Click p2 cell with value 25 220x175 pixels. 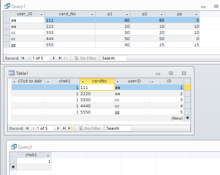coord(148,45)
